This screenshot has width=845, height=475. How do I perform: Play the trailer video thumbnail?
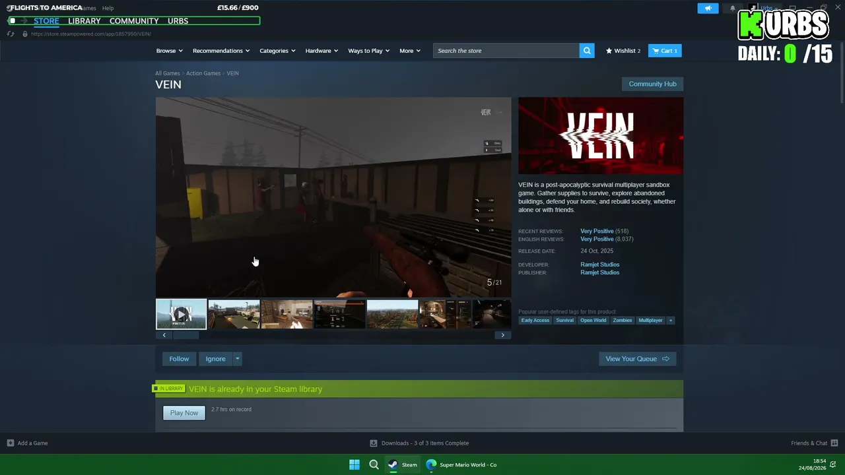coord(181,314)
